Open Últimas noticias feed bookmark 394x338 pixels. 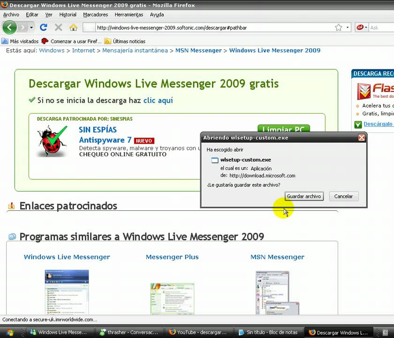125,41
